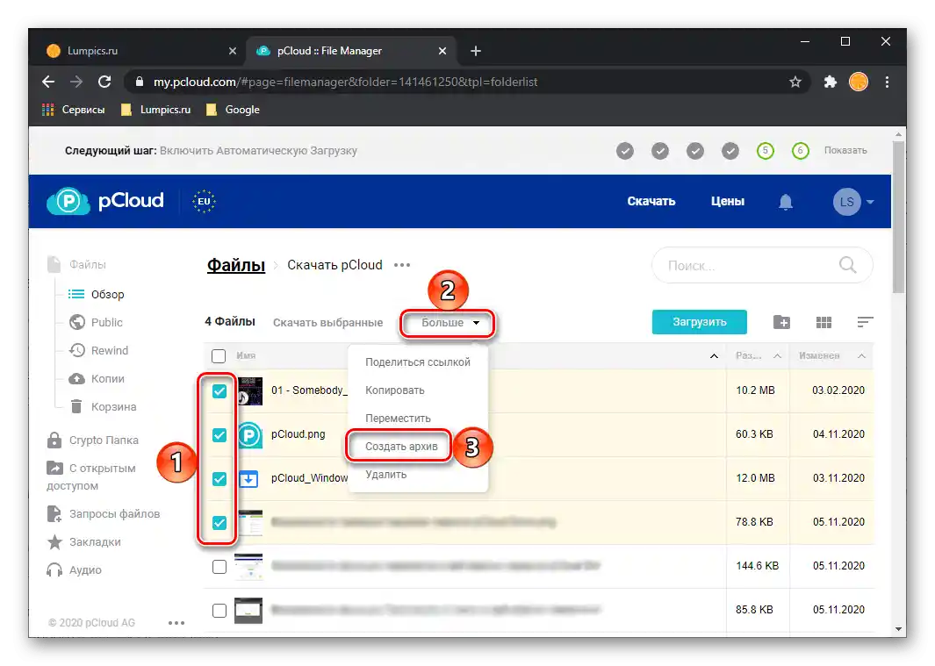The image size is (935, 666).
Task: Open the Public folder in sidebar
Action: 96,323
